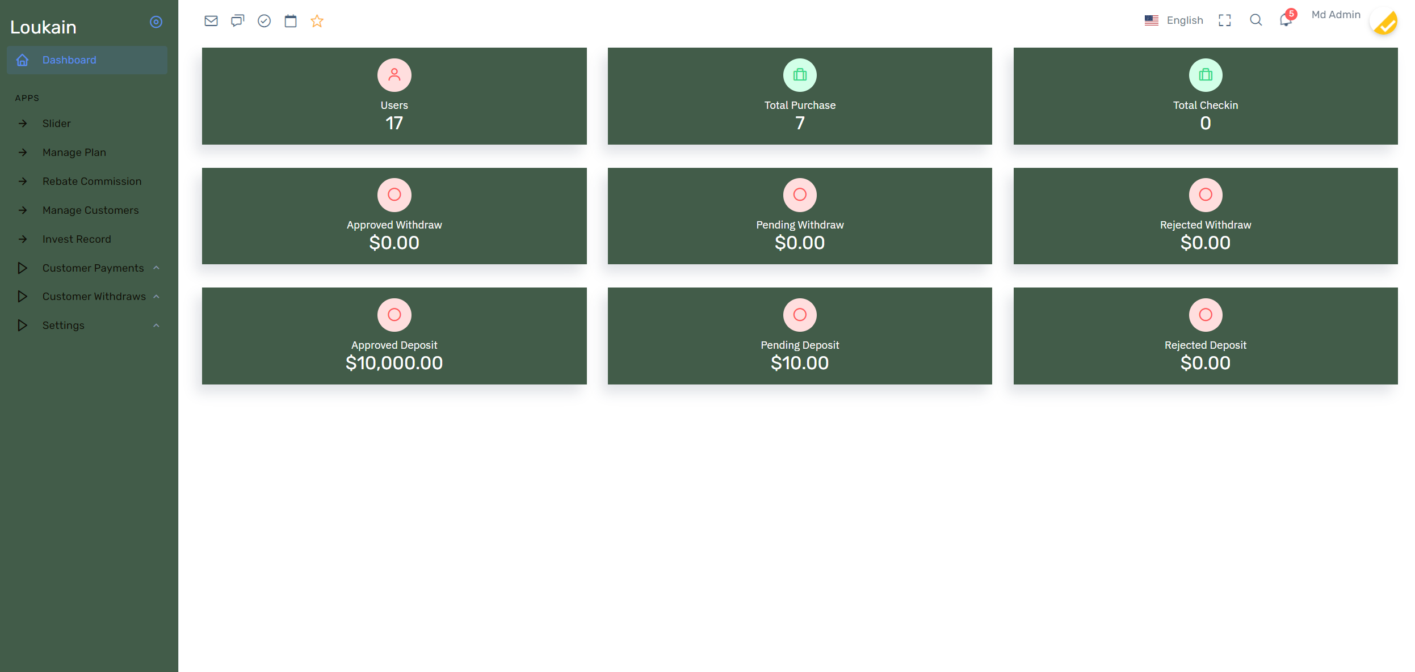Open the calendar icon in toolbar
This screenshot has width=1415, height=672.
click(x=291, y=21)
